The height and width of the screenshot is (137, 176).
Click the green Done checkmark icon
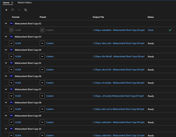pyautogui.click(x=170, y=30)
